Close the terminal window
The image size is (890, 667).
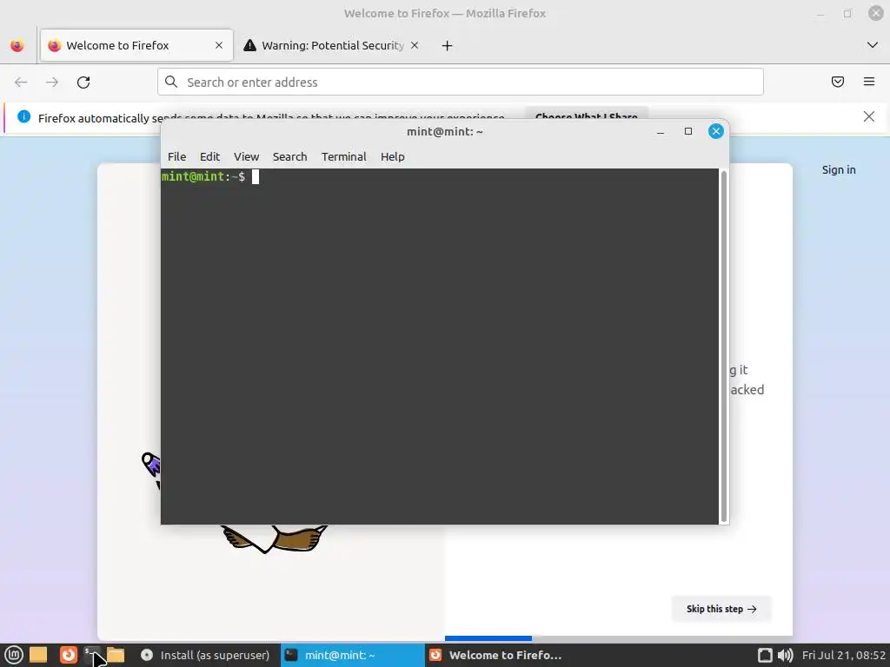tap(716, 132)
